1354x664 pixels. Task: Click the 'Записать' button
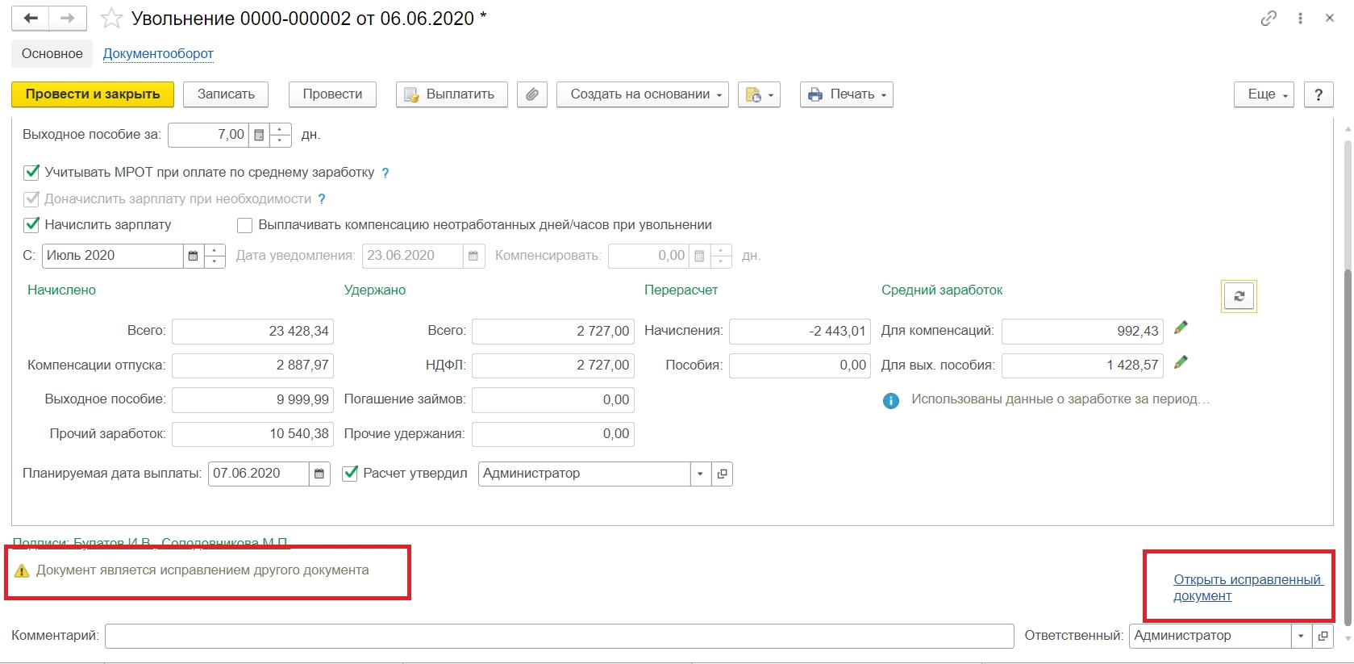point(226,94)
